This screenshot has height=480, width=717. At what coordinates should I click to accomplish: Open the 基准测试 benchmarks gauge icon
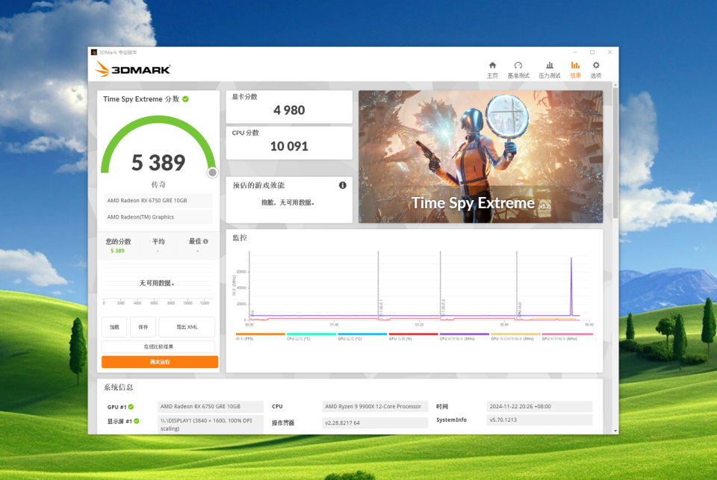tap(518, 66)
